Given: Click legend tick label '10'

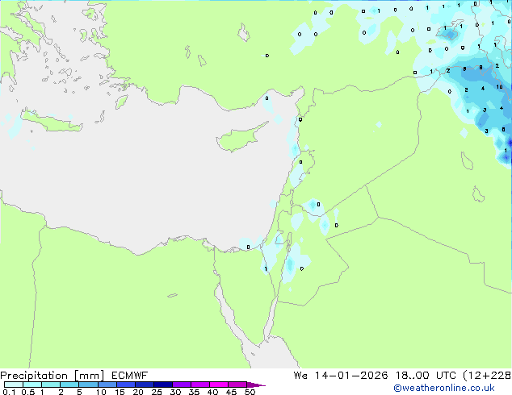Looking at the screenshot, I should (101, 392).
